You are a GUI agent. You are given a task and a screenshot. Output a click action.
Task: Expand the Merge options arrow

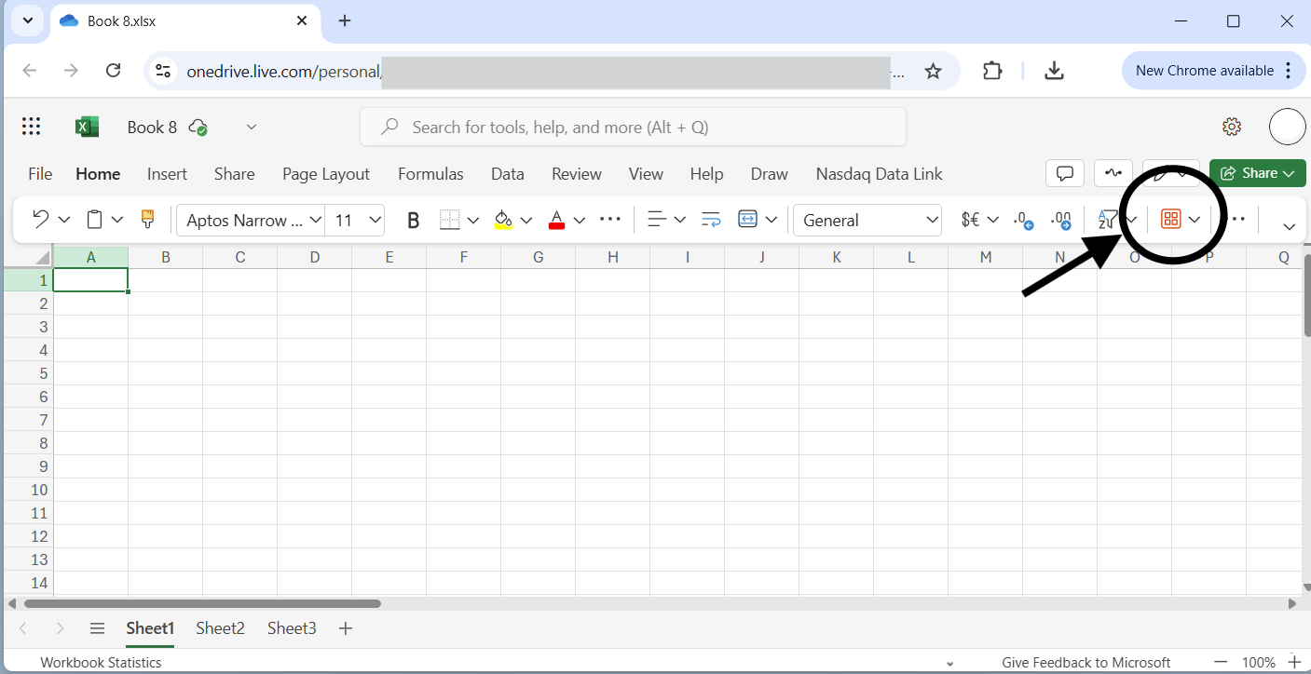click(772, 220)
